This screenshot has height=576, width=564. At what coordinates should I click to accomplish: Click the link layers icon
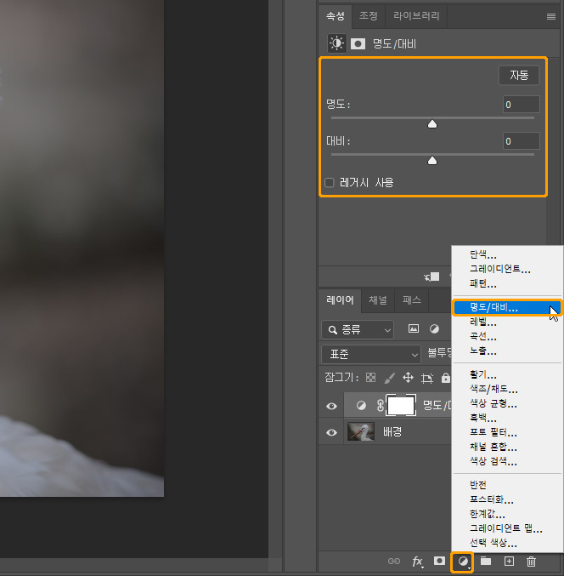coord(394,561)
